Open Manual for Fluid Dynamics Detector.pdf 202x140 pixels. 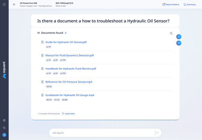click(70, 56)
